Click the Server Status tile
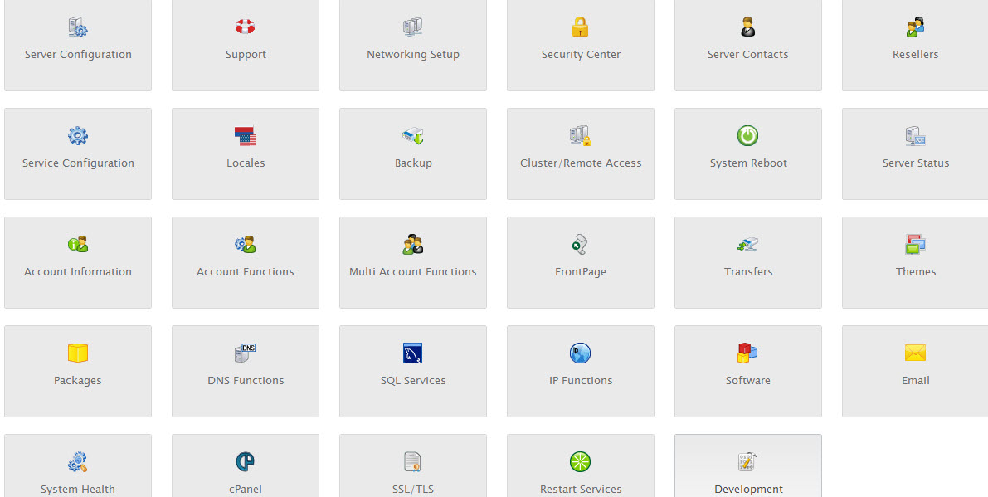This screenshot has height=497, width=988. [x=915, y=153]
